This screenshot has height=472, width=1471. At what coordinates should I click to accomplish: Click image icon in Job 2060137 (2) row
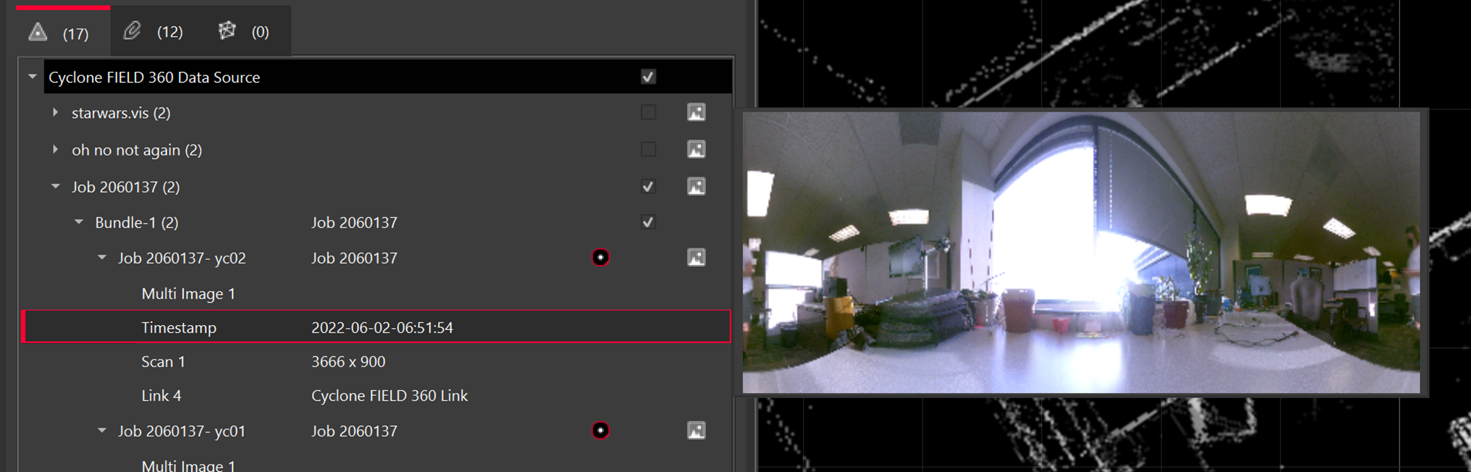[x=695, y=187]
